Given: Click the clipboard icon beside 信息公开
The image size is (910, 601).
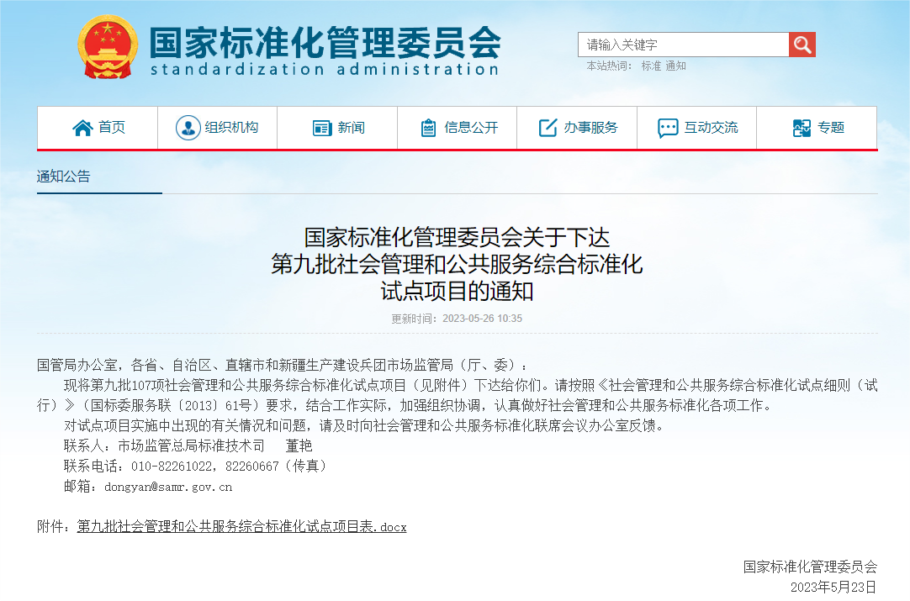Looking at the screenshot, I should click(428, 128).
